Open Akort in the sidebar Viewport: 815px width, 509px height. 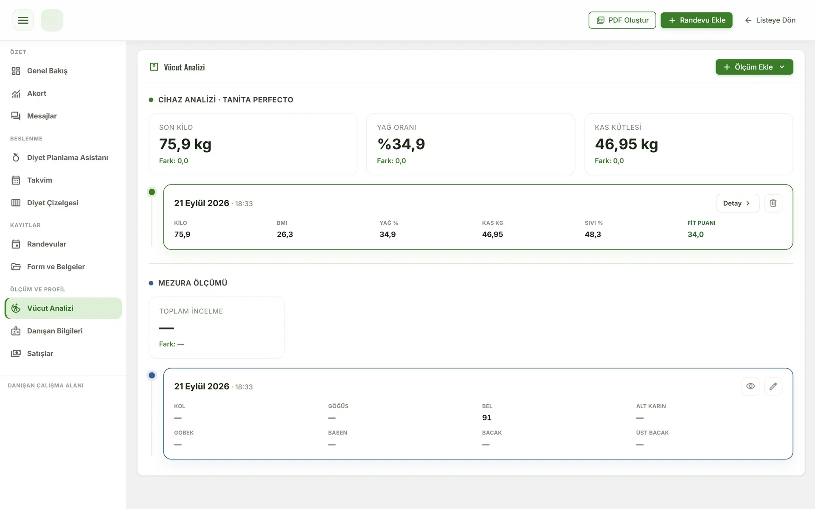tap(63, 93)
